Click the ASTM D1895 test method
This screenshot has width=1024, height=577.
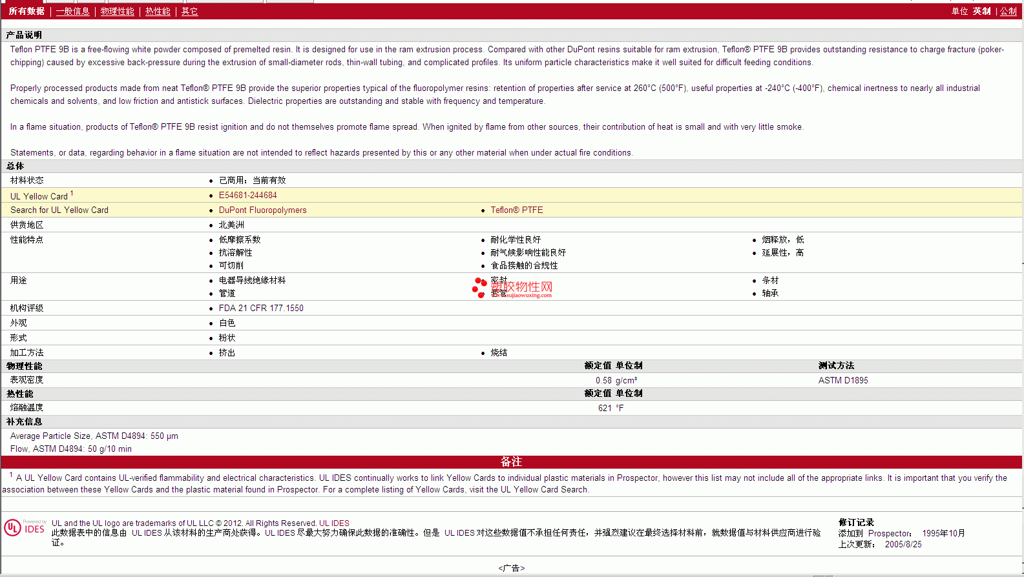click(843, 381)
